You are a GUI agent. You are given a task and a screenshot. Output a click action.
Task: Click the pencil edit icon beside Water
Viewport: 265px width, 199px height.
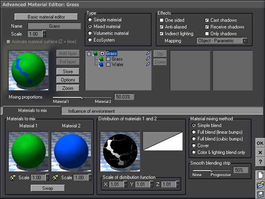pyautogui.click(x=148, y=64)
